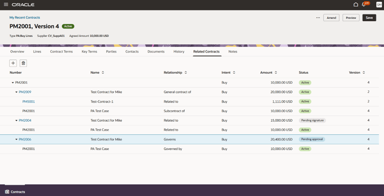The image size is (384, 196).
Task: Sort by the Name column
Action: click(103, 73)
